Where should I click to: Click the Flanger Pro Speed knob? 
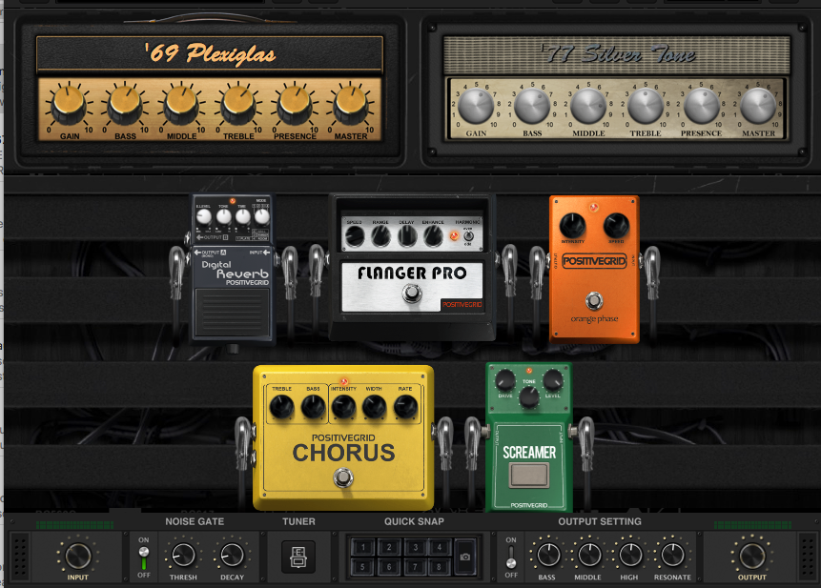point(355,236)
